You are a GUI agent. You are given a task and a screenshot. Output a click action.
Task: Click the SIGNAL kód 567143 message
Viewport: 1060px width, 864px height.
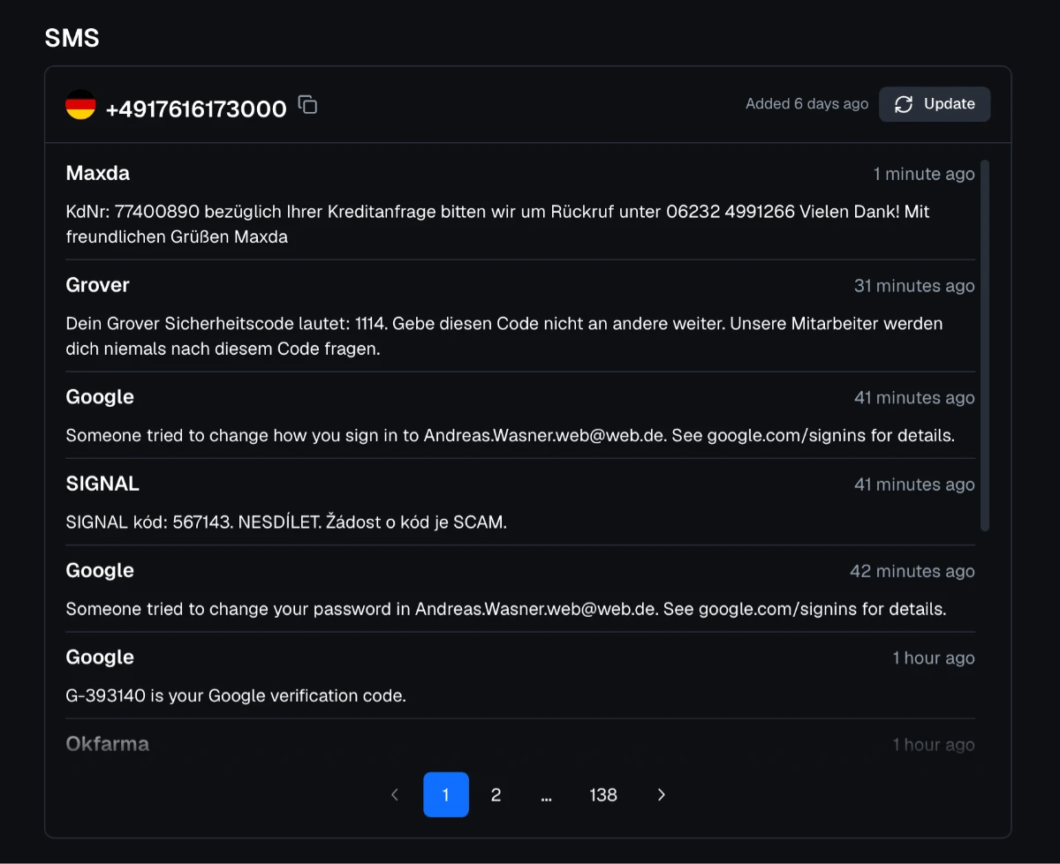tap(287, 522)
